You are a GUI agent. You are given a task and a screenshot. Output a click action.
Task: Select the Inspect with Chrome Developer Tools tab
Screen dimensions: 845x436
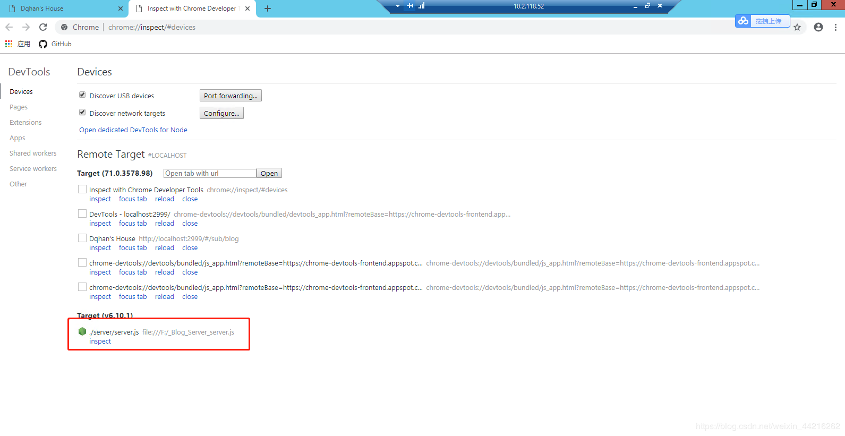click(192, 8)
